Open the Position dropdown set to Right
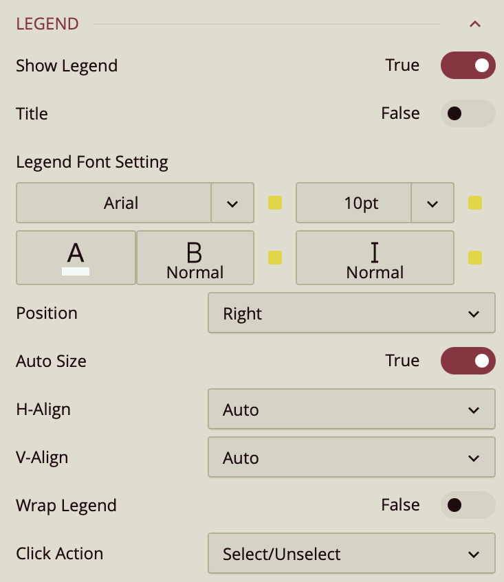The image size is (504, 582). 351,313
